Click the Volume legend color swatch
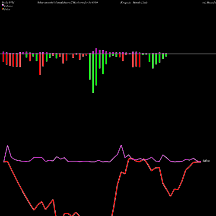The width and height of the screenshot is (216, 216). pyautogui.click(x=3, y=6)
